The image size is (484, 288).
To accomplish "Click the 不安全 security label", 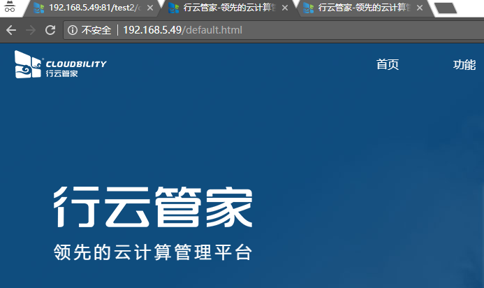I will [x=96, y=30].
